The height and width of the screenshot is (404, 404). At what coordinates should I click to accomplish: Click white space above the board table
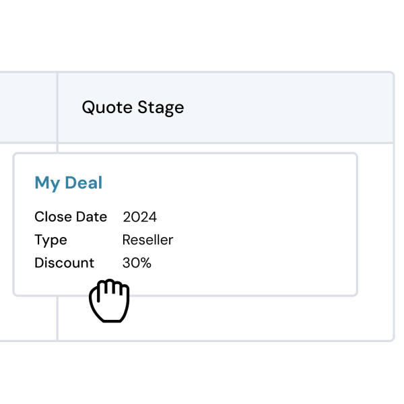pos(202,35)
